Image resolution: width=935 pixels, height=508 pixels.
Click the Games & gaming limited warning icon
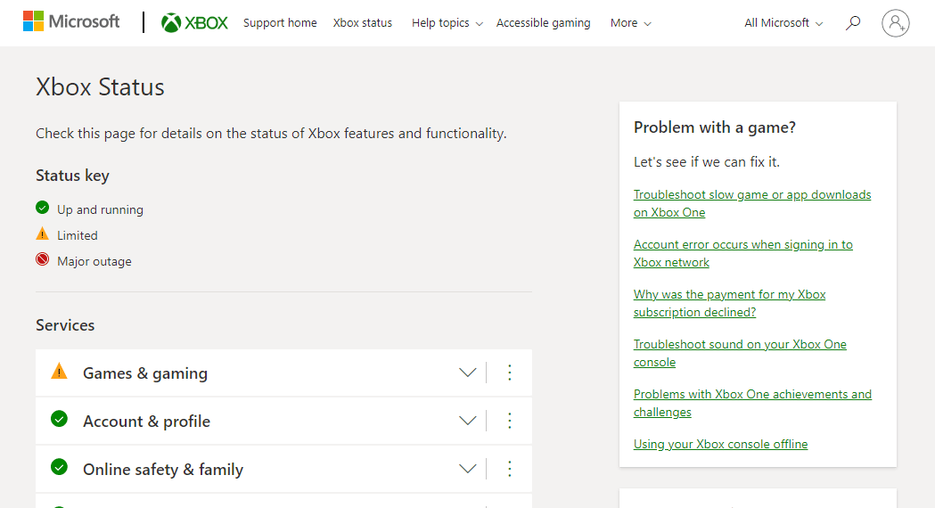tap(60, 372)
